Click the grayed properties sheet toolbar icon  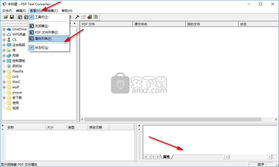pyautogui.click(x=83, y=17)
